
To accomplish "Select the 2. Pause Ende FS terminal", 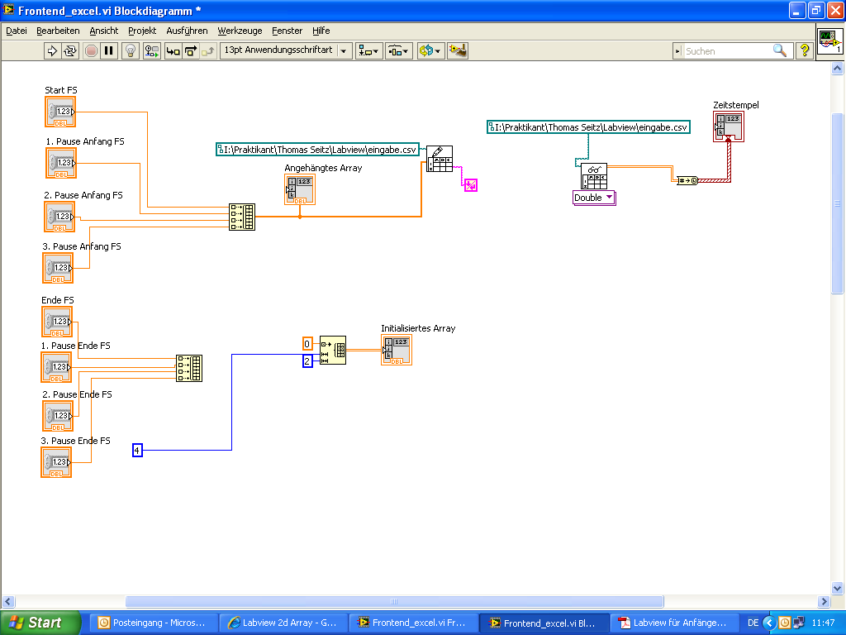I will point(58,417).
